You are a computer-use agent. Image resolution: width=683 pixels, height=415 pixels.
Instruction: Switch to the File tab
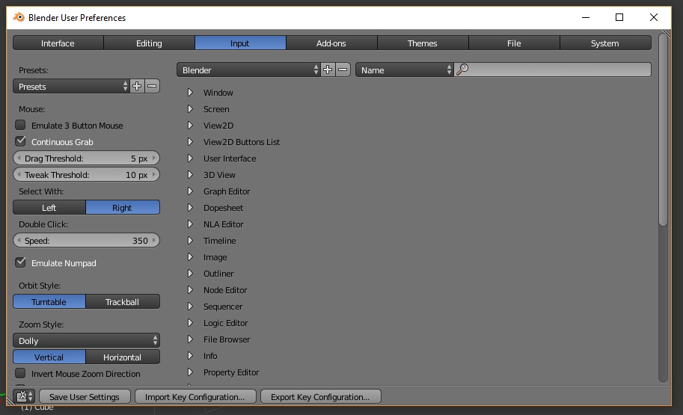(514, 43)
